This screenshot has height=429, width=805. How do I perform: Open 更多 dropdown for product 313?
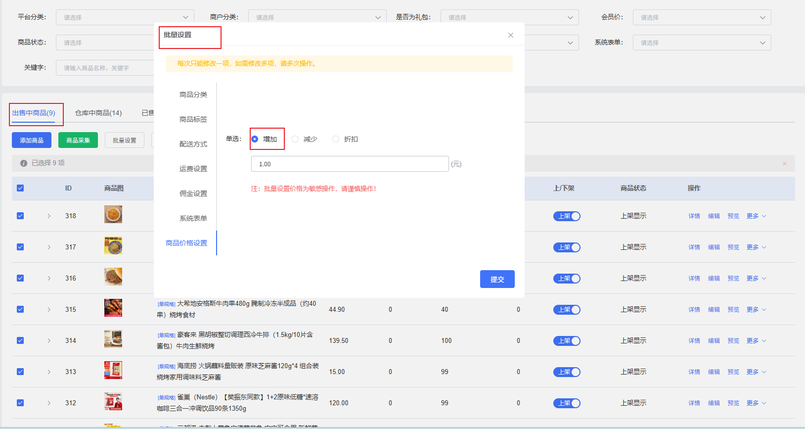coord(756,372)
